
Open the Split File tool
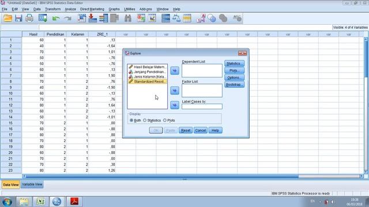point(165,18)
